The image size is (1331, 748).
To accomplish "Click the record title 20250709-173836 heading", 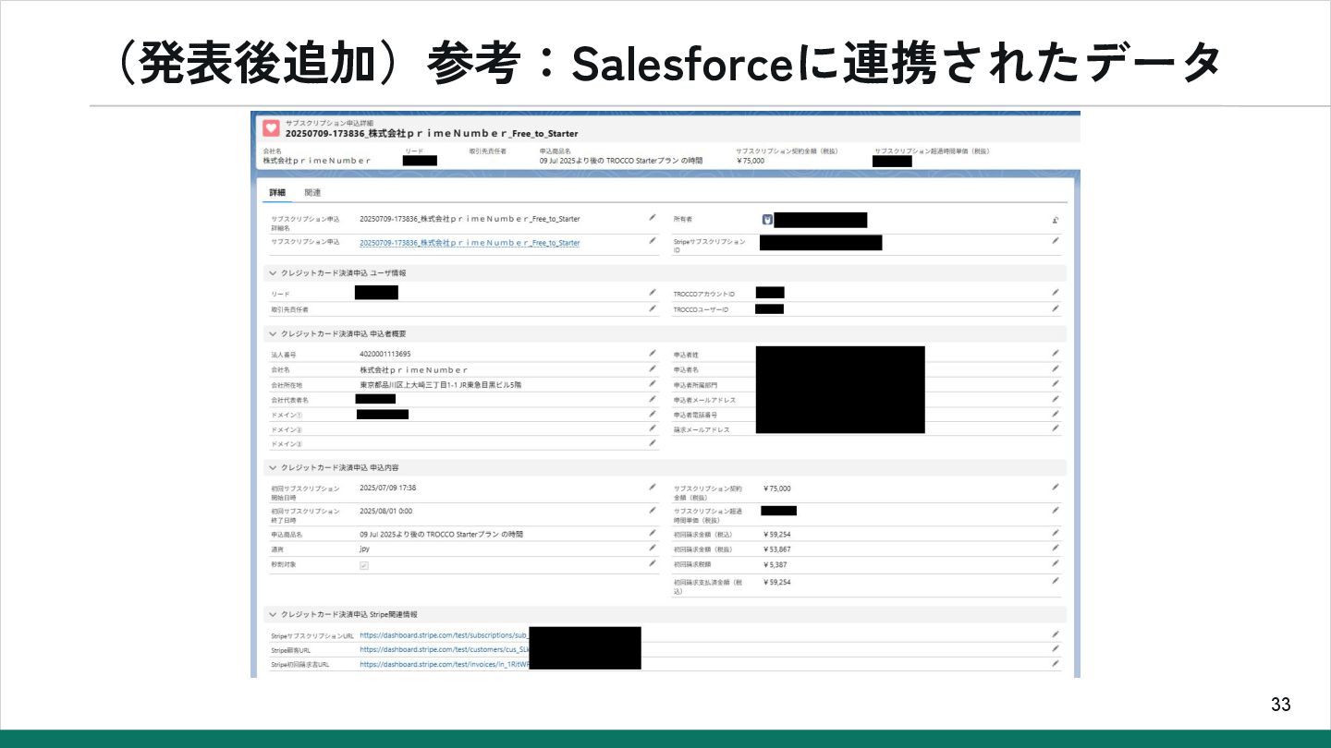I will [432, 134].
